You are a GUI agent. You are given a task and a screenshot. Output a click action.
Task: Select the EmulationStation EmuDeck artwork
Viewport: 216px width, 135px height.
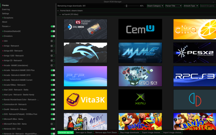click(85, 29)
